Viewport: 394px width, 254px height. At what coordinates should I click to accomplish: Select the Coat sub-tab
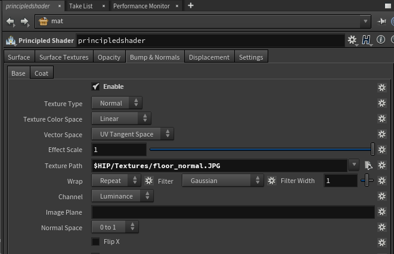pos(41,73)
